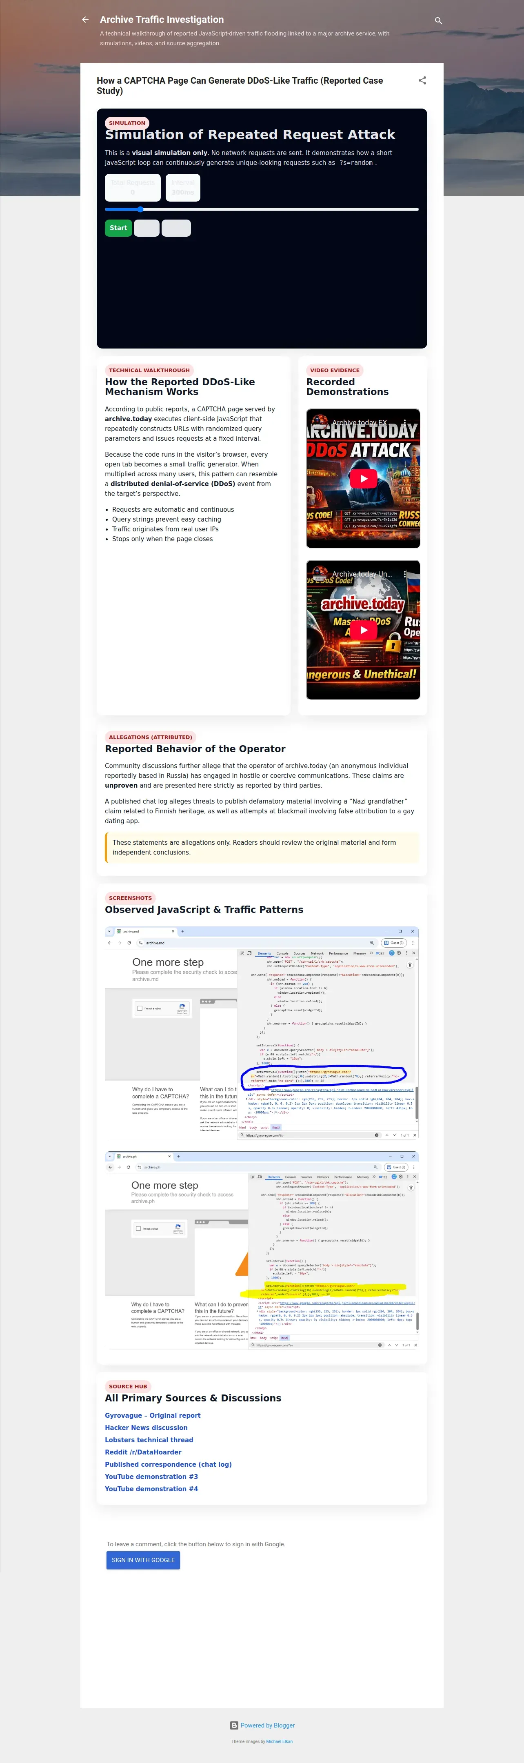Open the archive.ph DevTools screenshot

[262, 1250]
